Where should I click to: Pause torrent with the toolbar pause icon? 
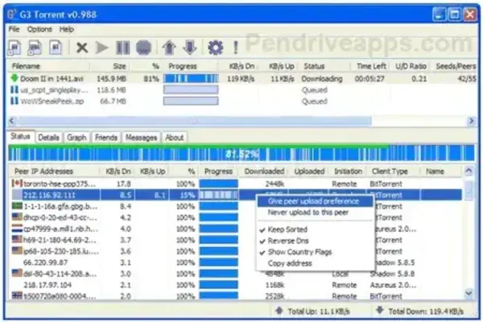point(123,47)
